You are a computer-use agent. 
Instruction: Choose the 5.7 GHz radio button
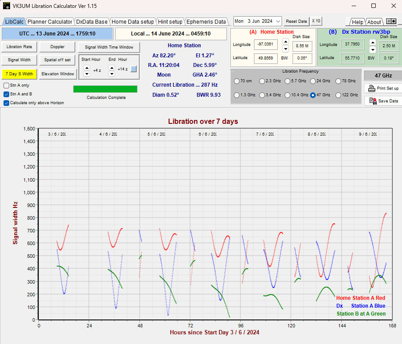[287, 81]
